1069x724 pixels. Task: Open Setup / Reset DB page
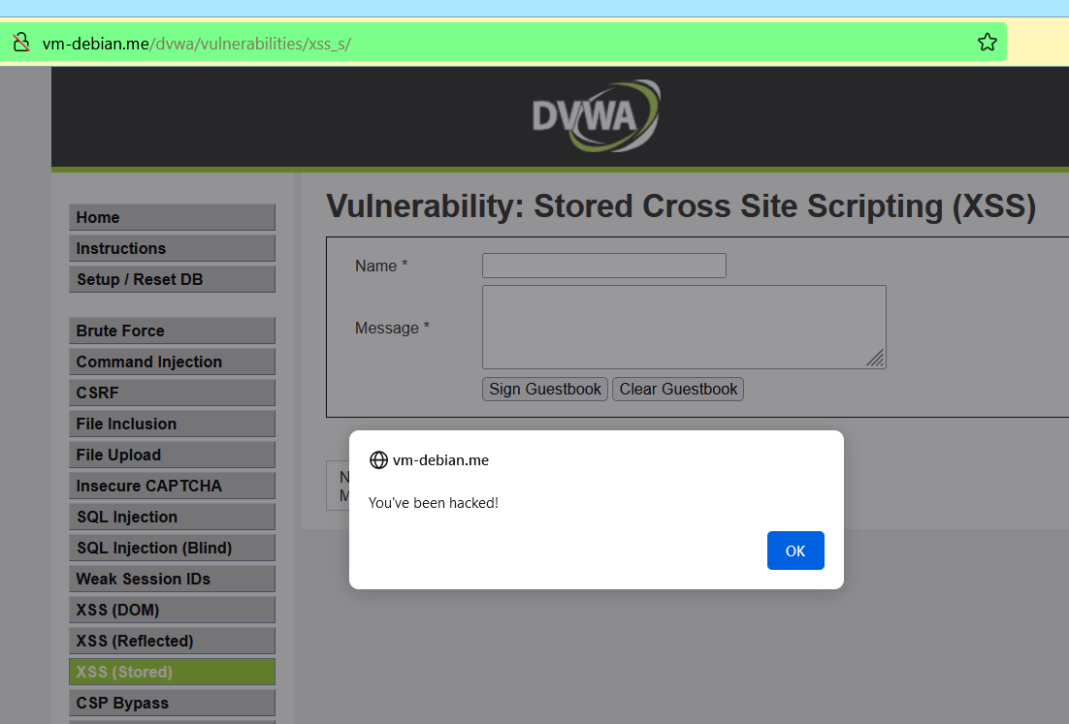point(172,279)
